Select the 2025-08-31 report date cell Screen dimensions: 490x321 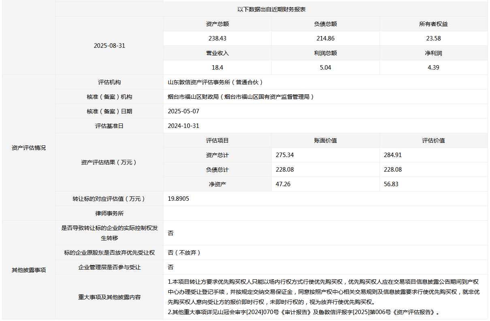point(109,46)
